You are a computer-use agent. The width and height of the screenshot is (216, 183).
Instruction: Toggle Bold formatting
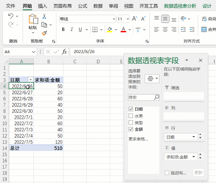[x=63, y=30]
